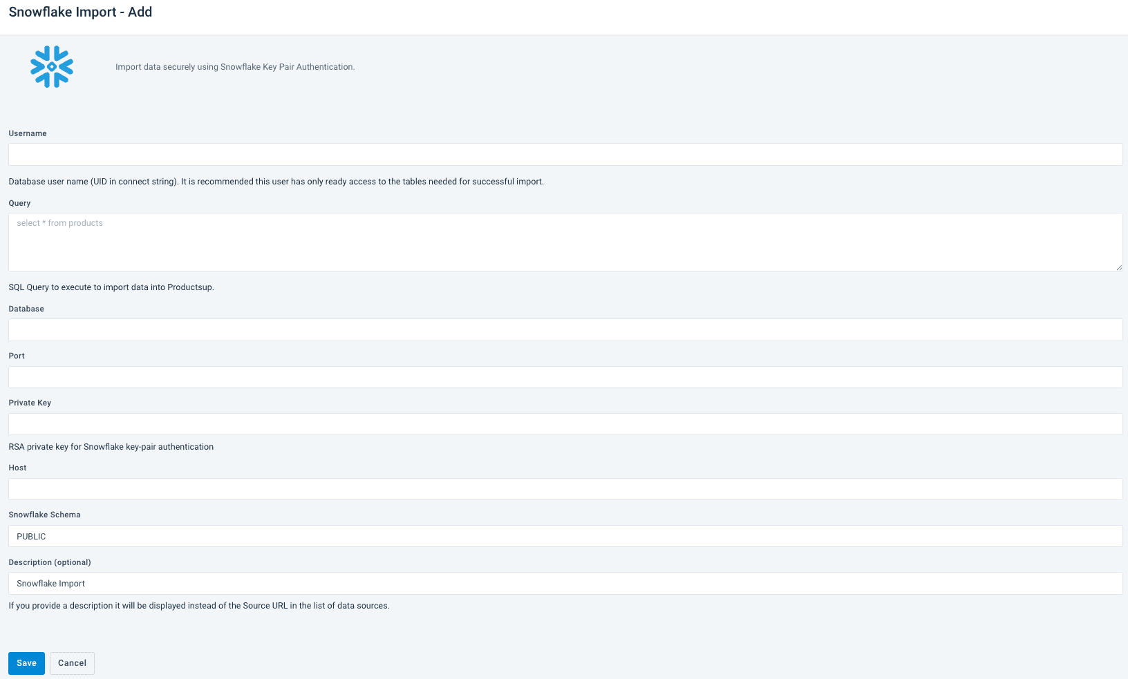Click the RSA private key help text

tap(111, 447)
